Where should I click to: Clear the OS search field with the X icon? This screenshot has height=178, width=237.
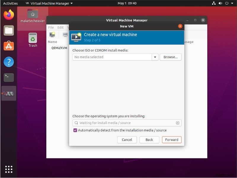pos(177,123)
